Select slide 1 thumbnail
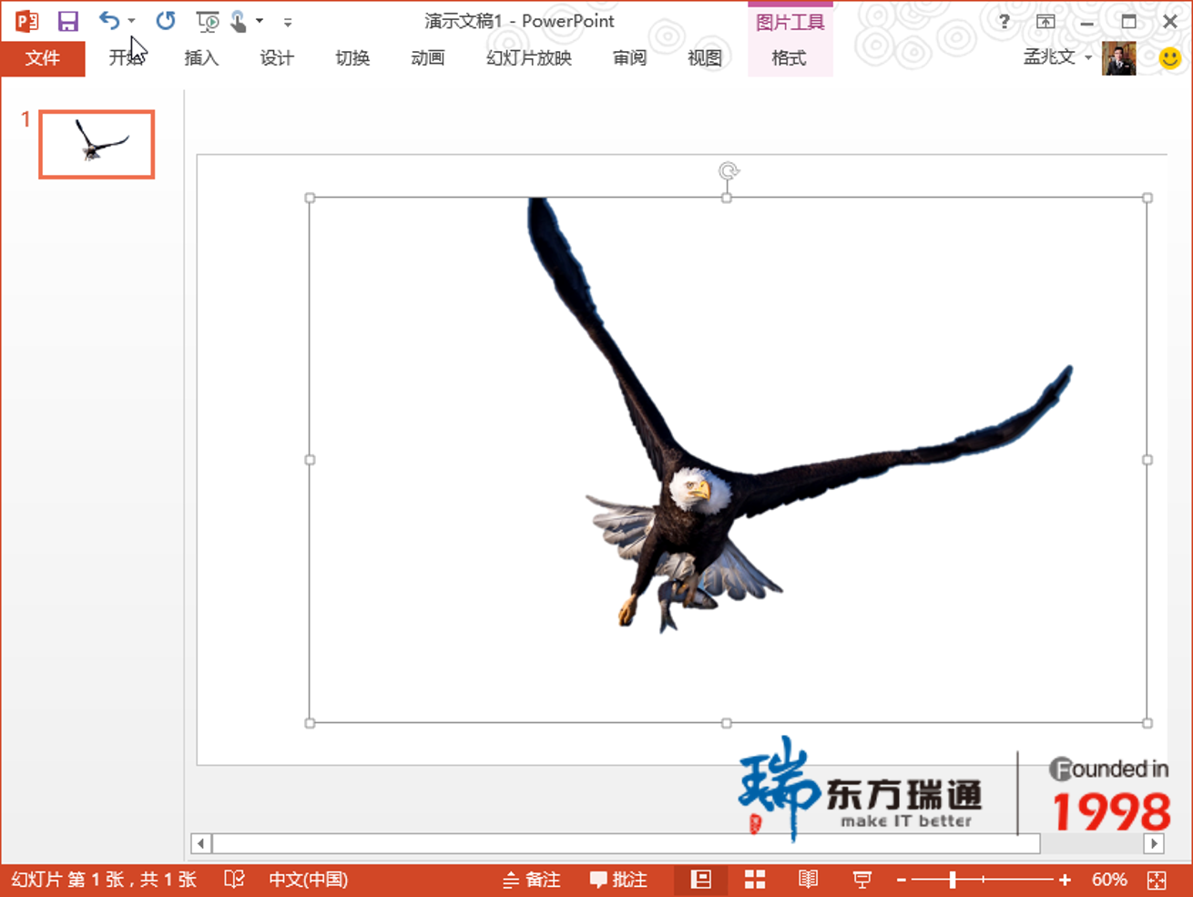 (x=97, y=144)
